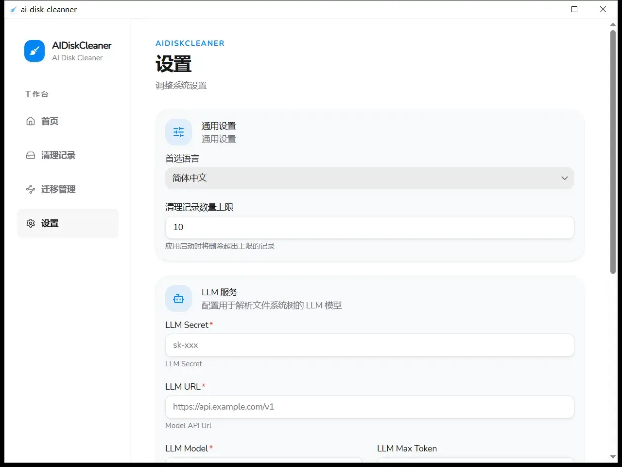Image resolution: width=622 pixels, height=467 pixels.
Task: Click the sliders icon of 通用设置 card
Action: pos(179,132)
